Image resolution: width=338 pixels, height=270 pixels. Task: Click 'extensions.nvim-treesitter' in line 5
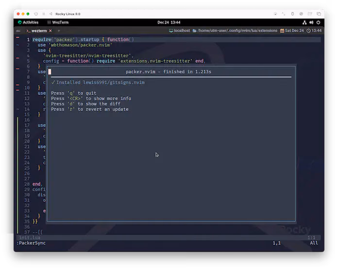pos(155,61)
